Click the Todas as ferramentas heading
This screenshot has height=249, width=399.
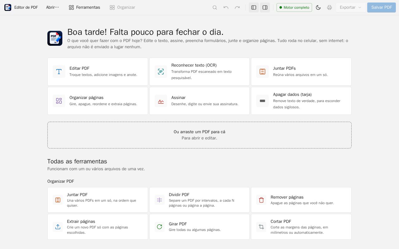(x=77, y=162)
